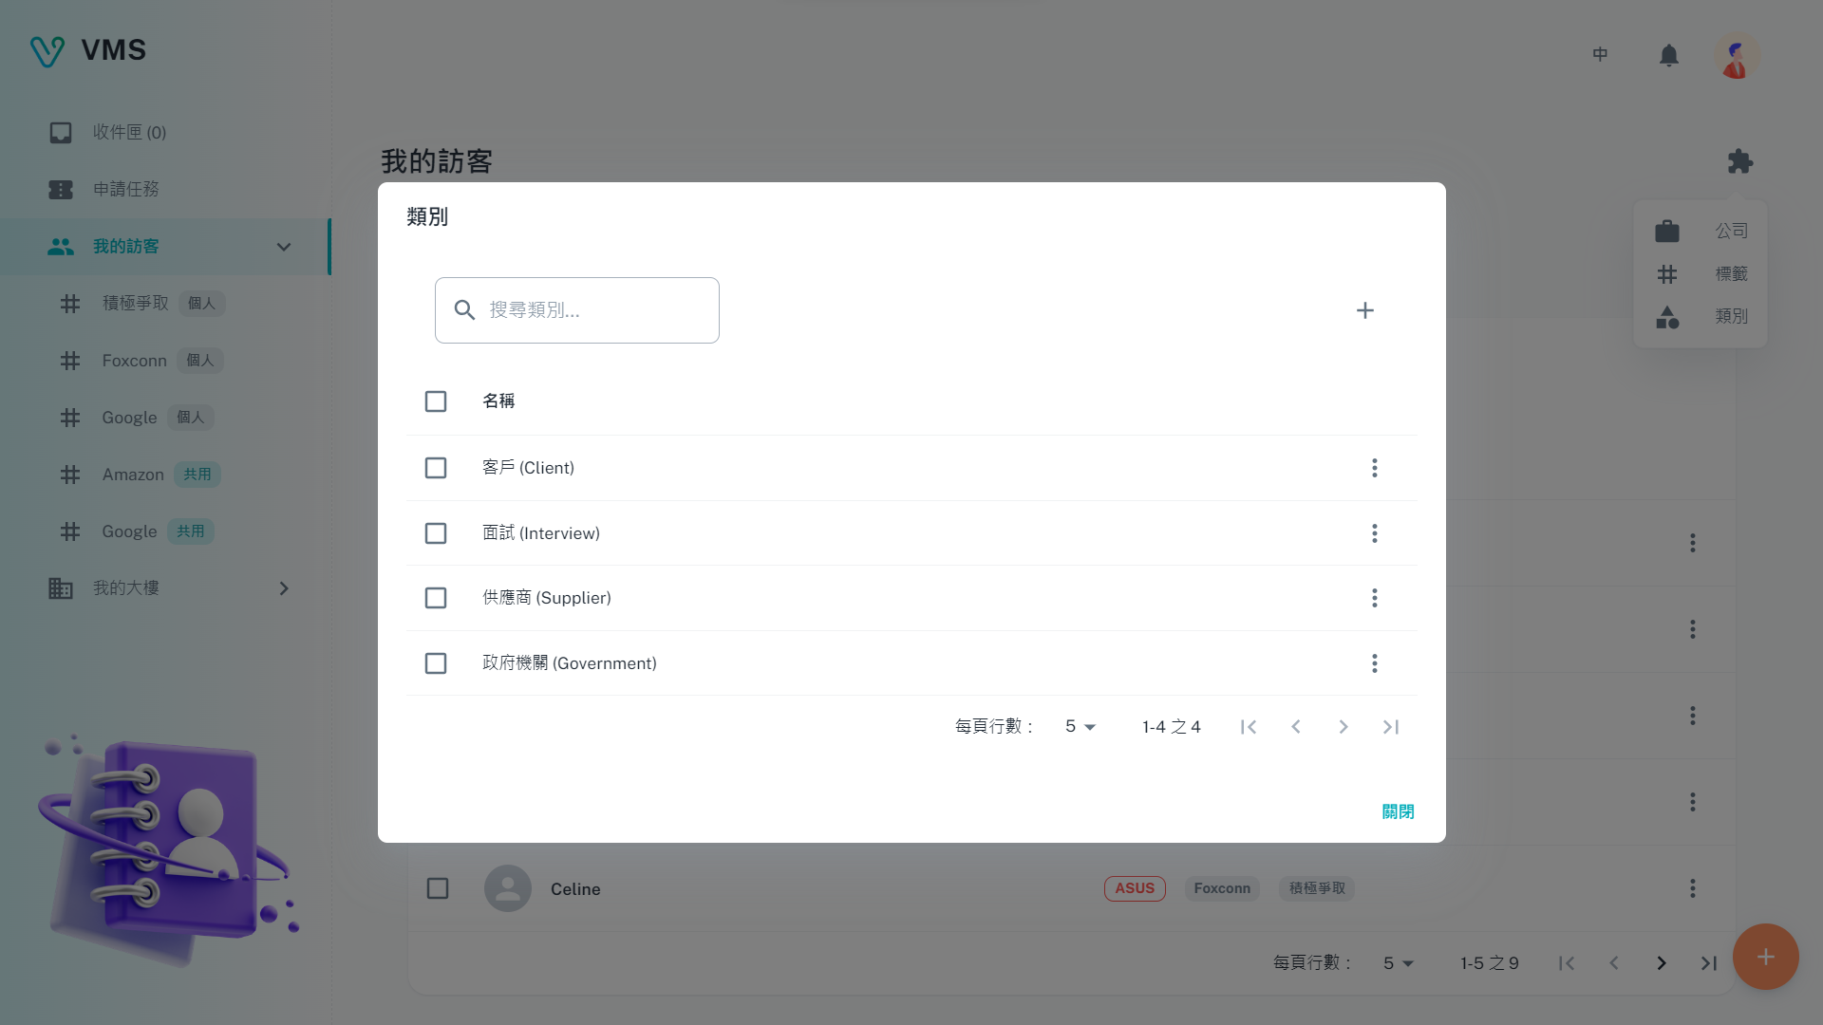Open more options for 面試 (Interview)

(x=1374, y=533)
